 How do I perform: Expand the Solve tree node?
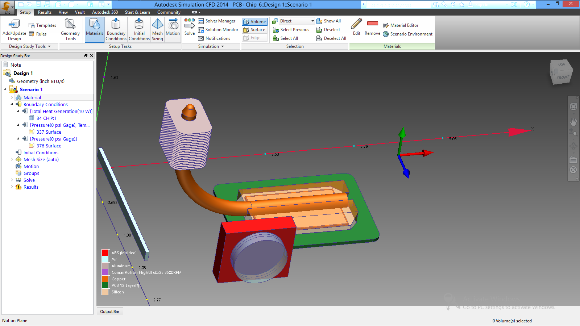tap(12, 180)
